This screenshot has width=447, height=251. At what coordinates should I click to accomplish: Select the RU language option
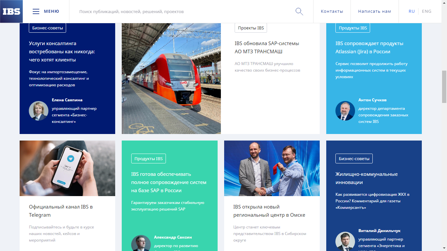click(x=411, y=11)
